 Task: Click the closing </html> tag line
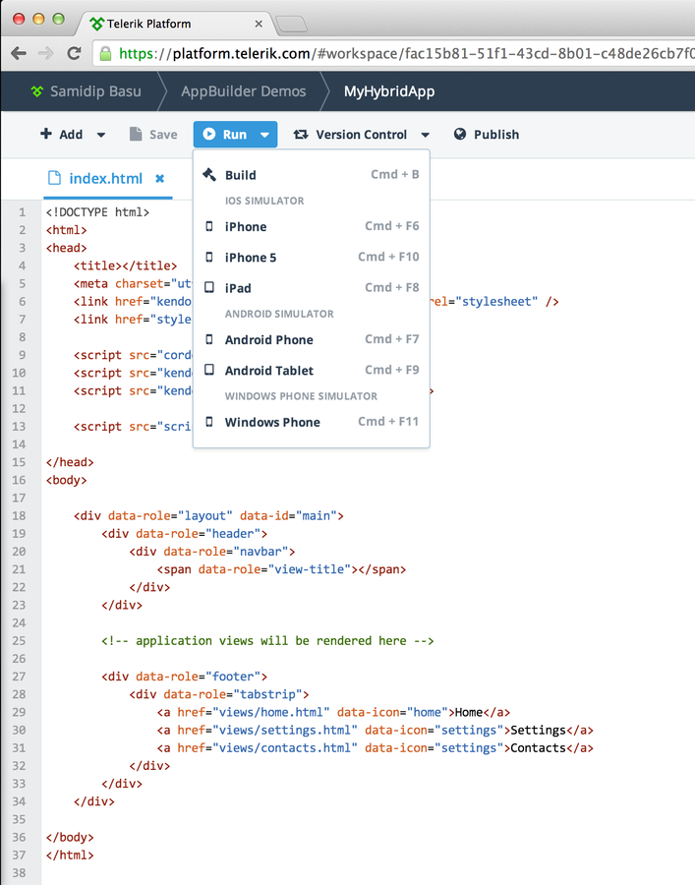[x=70, y=855]
